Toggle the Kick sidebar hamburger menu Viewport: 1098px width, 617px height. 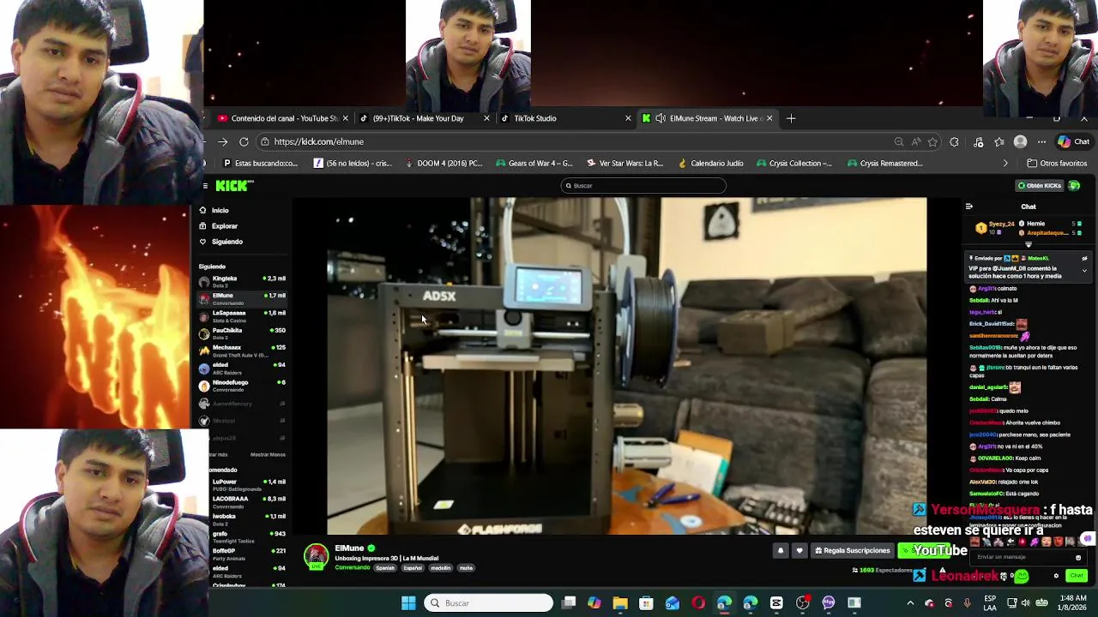click(205, 186)
